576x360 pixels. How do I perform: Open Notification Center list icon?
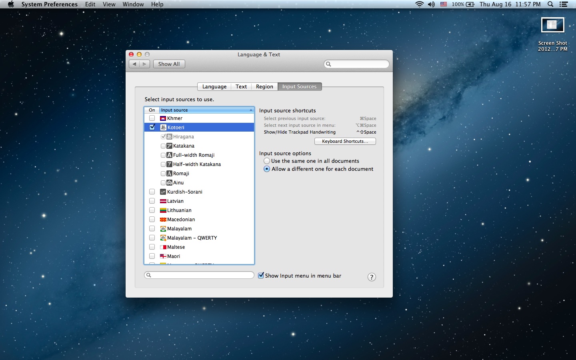pos(564,4)
